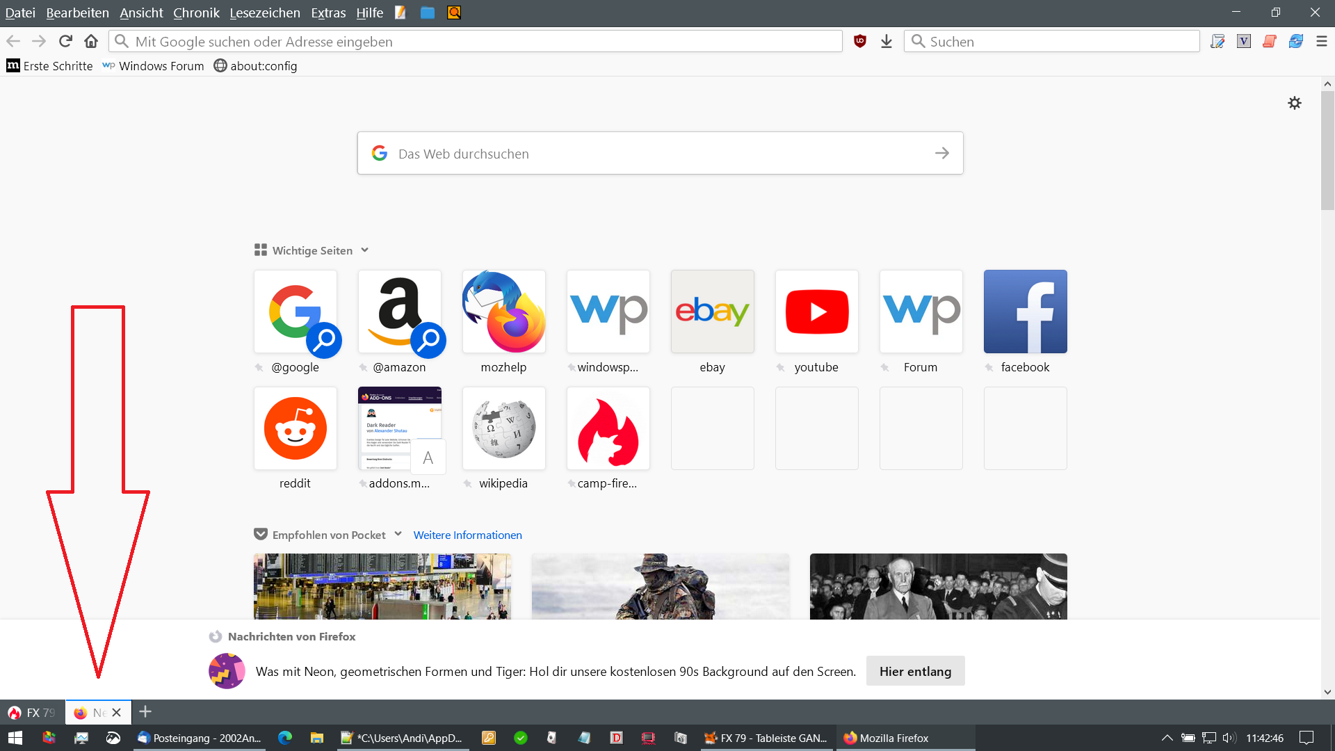Click the plus icon for new tab
Viewport: 1335px width, 751px height.
[145, 711]
